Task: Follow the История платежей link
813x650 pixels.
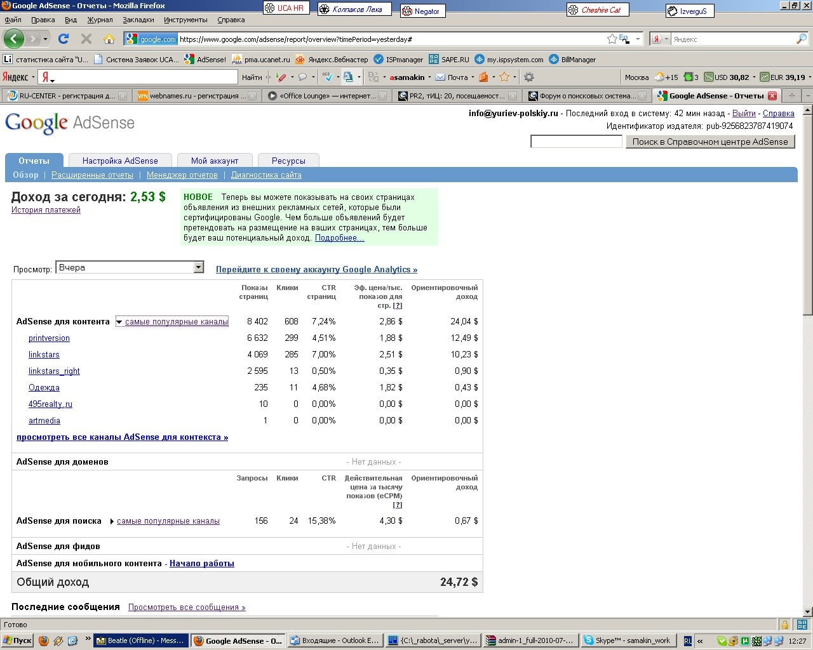Action: click(46, 210)
